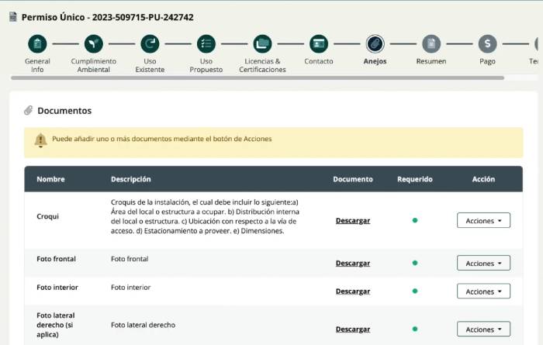This screenshot has width=543, height=345.
Task: Click the Uso Propuesto step label
Action: pos(206,65)
